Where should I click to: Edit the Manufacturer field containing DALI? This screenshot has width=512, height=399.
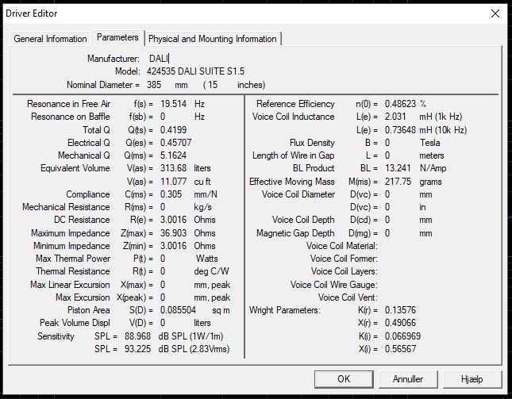159,59
